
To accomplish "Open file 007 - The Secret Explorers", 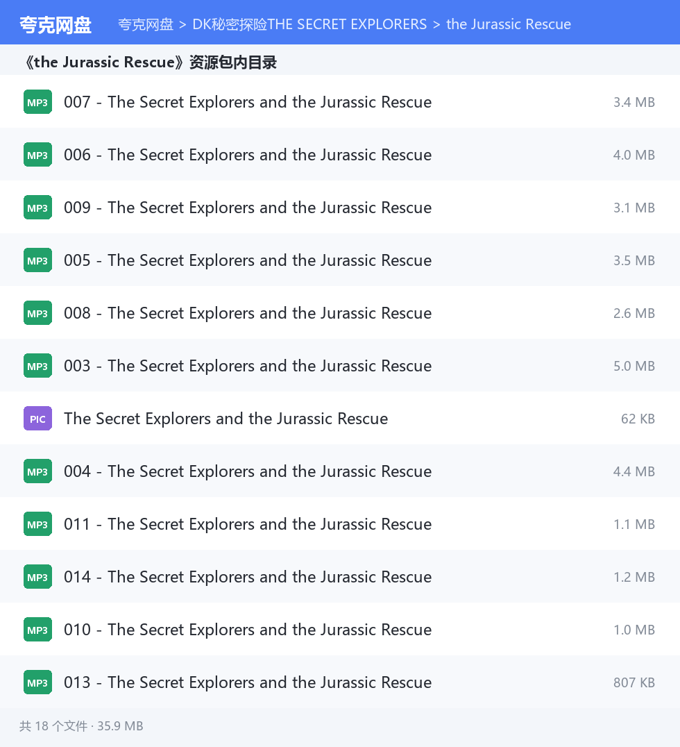I will click(x=248, y=102).
